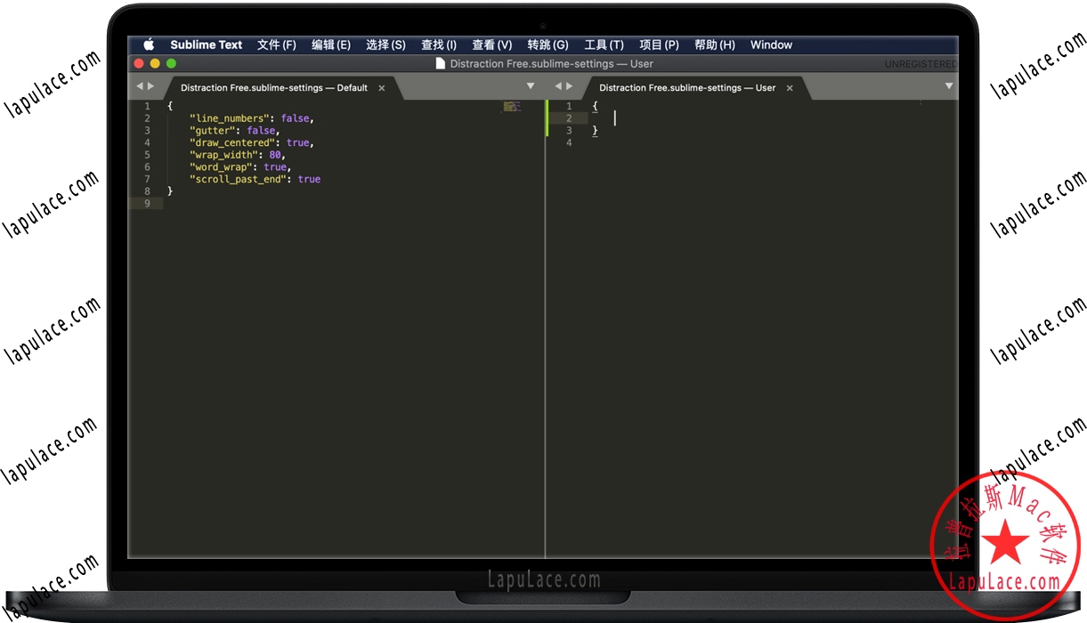This screenshot has height=623, width=1087.
Task: Click the document icon in the title bar
Action: pos(441,63)
